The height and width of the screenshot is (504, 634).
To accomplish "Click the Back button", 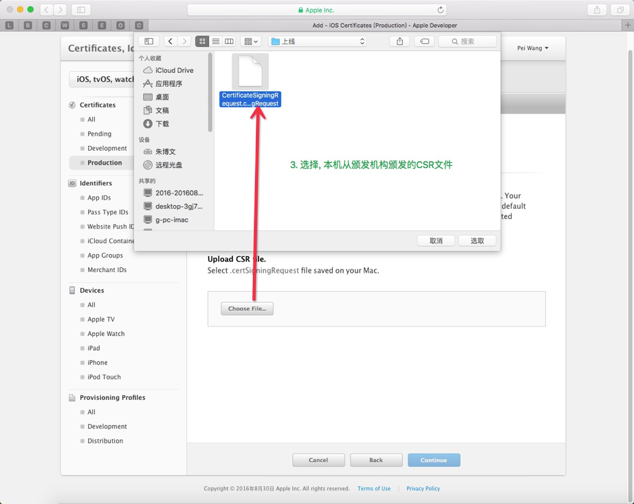I will (x=376, y=461).
